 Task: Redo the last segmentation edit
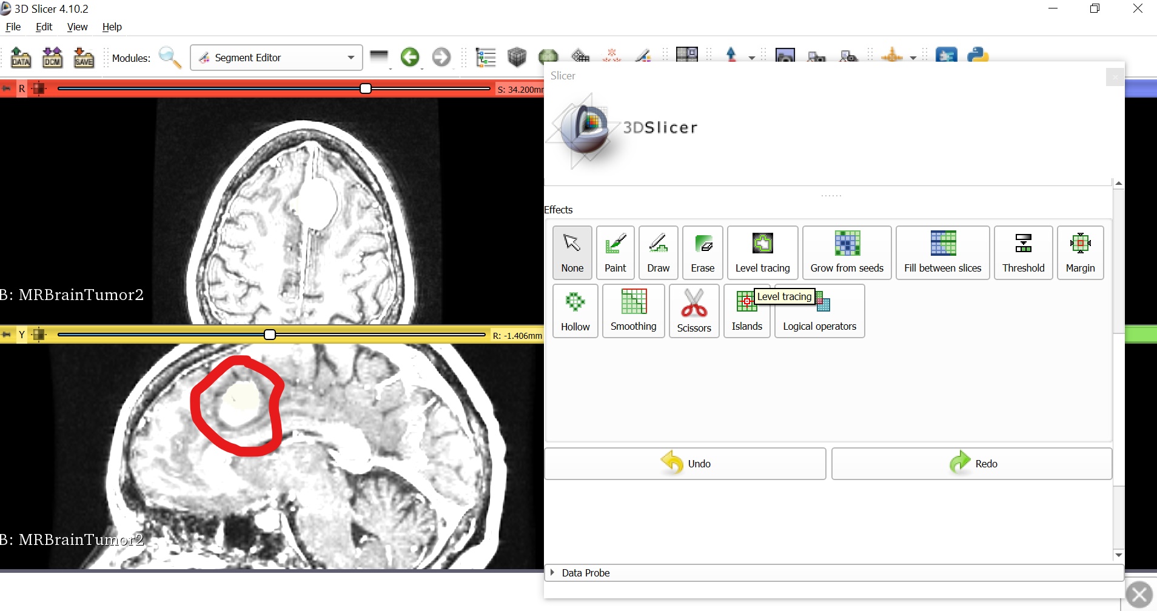tap(971, 463)
